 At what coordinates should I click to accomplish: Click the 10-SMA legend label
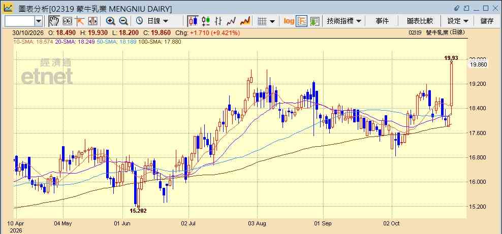[x=34, y=42]
